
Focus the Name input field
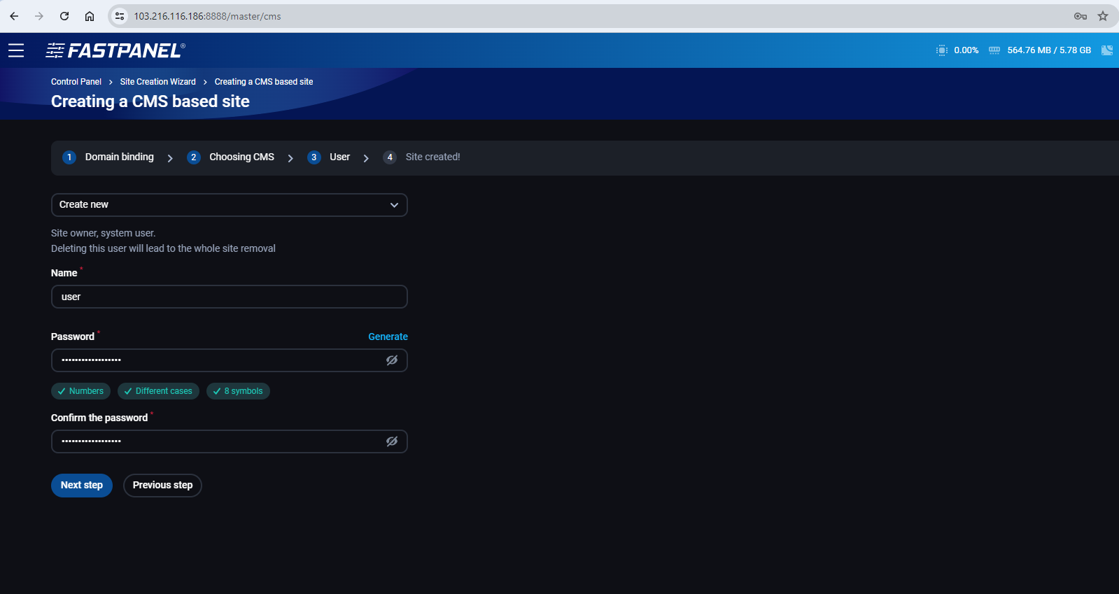[x=230, y=297]
